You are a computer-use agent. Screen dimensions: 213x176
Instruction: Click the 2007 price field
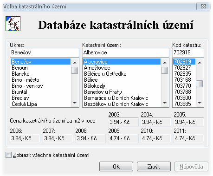pos(58,138)
